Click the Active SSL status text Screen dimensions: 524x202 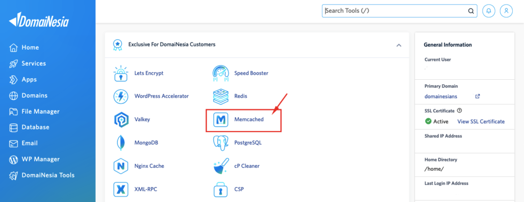tap(441, 122)
